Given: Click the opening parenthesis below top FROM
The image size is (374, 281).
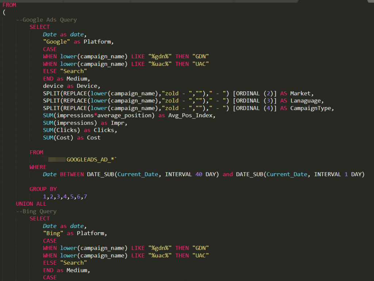Looking at the screenshot, I should point(4,12).
